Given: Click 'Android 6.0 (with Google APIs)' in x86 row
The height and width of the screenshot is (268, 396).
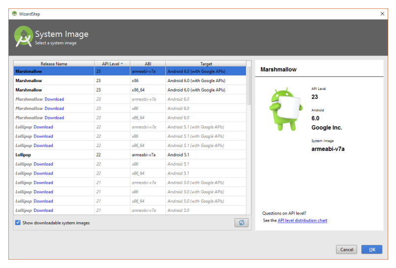Looking at the screenshot, I should point(196,81).
